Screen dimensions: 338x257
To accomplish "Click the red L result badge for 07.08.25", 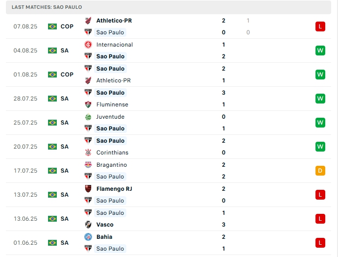I will [320, 26].
